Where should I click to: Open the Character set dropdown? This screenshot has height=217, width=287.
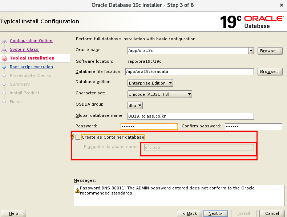pos(159,94)
